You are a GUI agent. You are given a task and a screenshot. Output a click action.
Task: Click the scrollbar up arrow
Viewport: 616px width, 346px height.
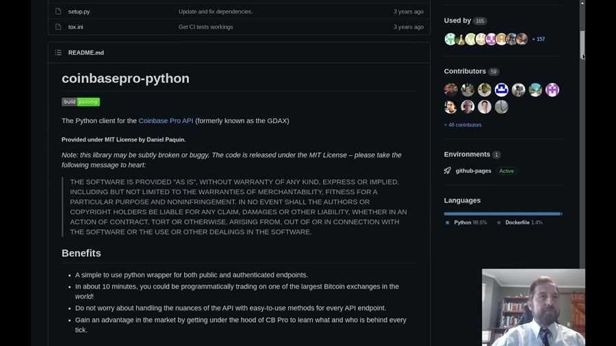pos(582,3)
